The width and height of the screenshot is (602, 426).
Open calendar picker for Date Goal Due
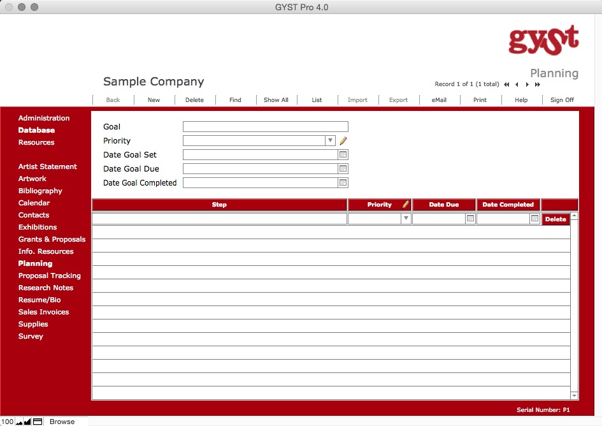343,168
